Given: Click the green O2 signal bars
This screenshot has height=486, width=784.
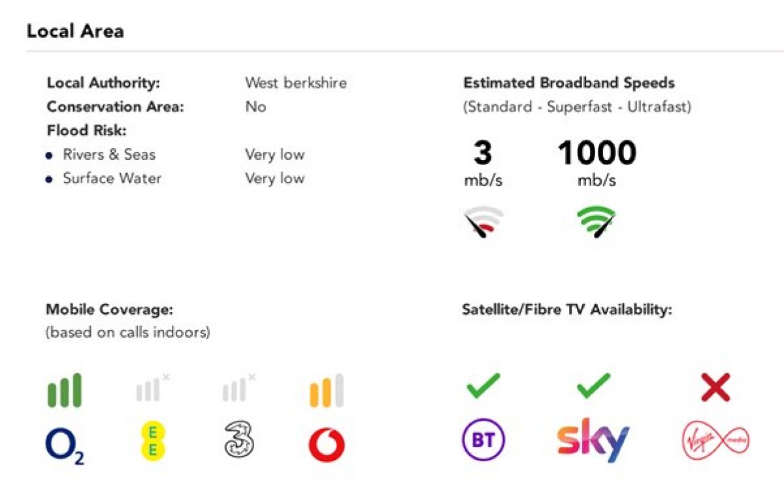Looking at the screenshot, I should pyautogui.click(x=65, y=390).
